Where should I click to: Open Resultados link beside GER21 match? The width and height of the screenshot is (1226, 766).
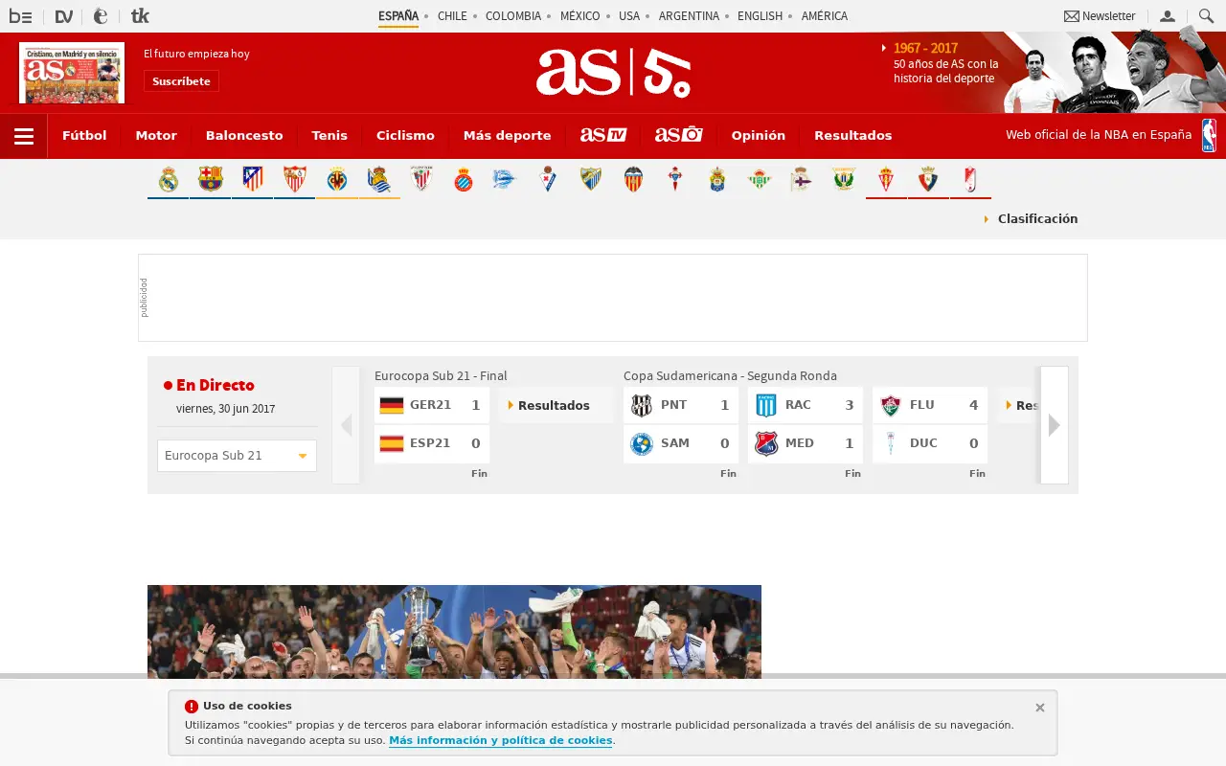pos(554,405)
